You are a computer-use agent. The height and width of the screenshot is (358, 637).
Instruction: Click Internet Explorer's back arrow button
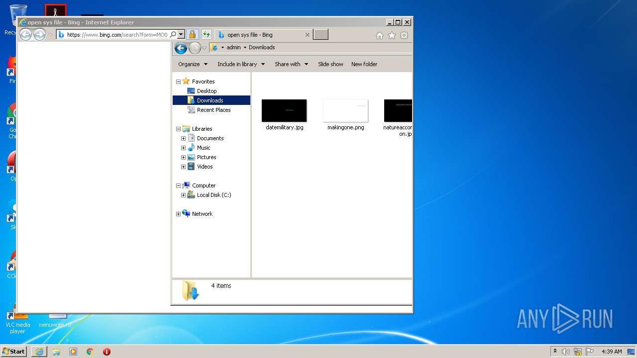pos(25,35)
